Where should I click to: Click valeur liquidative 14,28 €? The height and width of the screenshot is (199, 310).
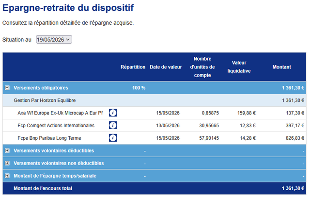pyautogui.click(x=248, y=138)
